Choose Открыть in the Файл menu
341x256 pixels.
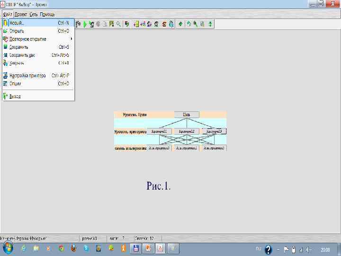tap(38, 31)
